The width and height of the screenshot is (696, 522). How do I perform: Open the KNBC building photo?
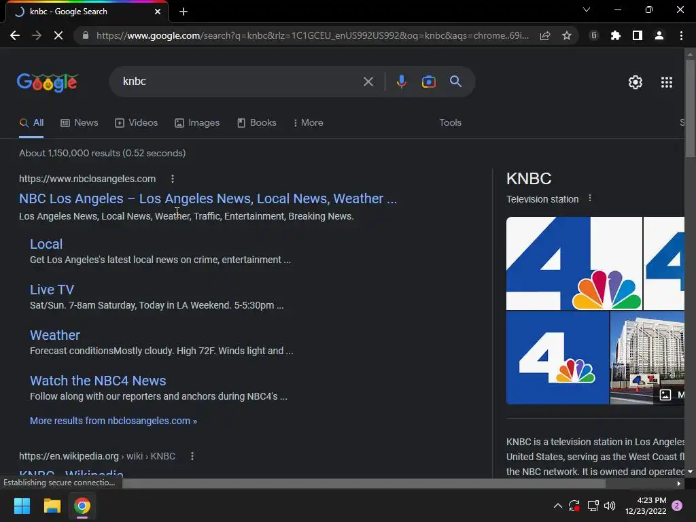[647, 358]
